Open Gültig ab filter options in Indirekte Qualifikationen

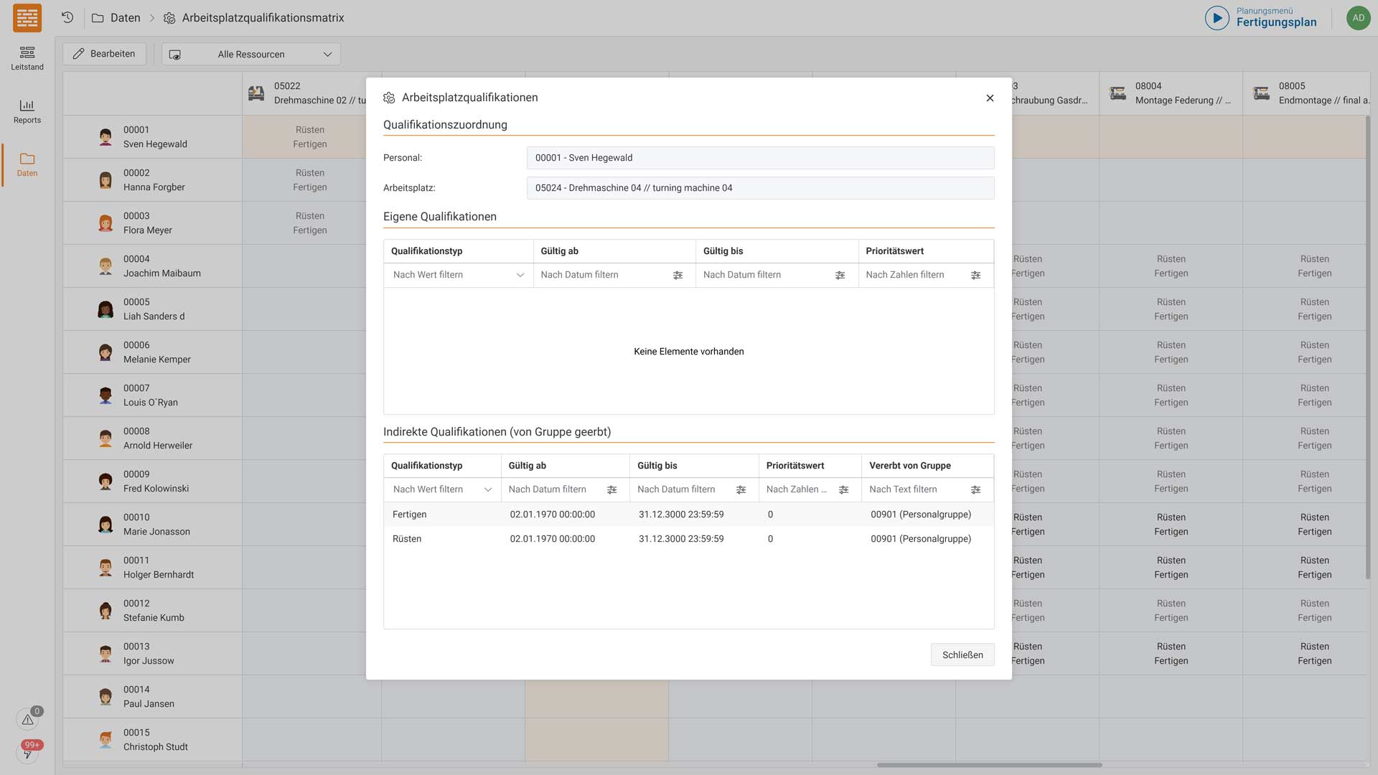click(x=611, y=489)
